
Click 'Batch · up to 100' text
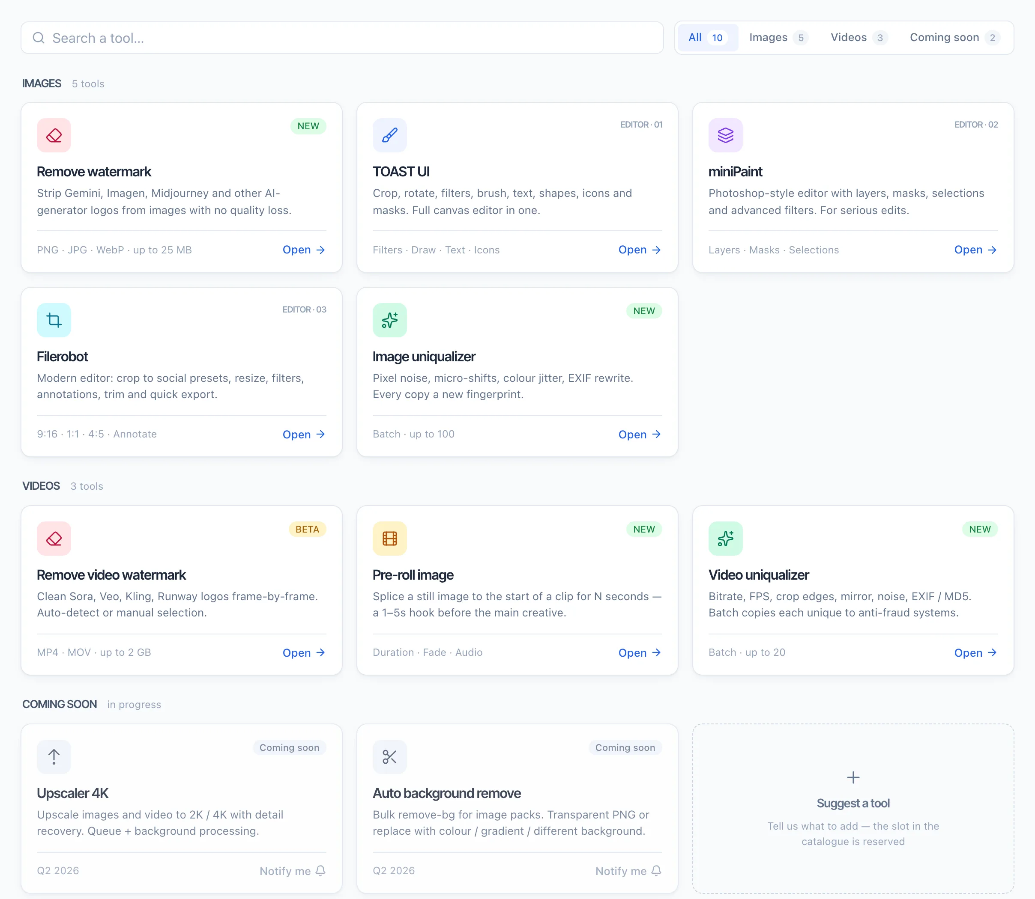pyautogui.click(x=413, y=434)
